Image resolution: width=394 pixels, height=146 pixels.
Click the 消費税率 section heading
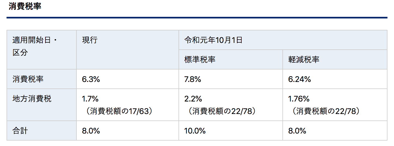point(25,6)
